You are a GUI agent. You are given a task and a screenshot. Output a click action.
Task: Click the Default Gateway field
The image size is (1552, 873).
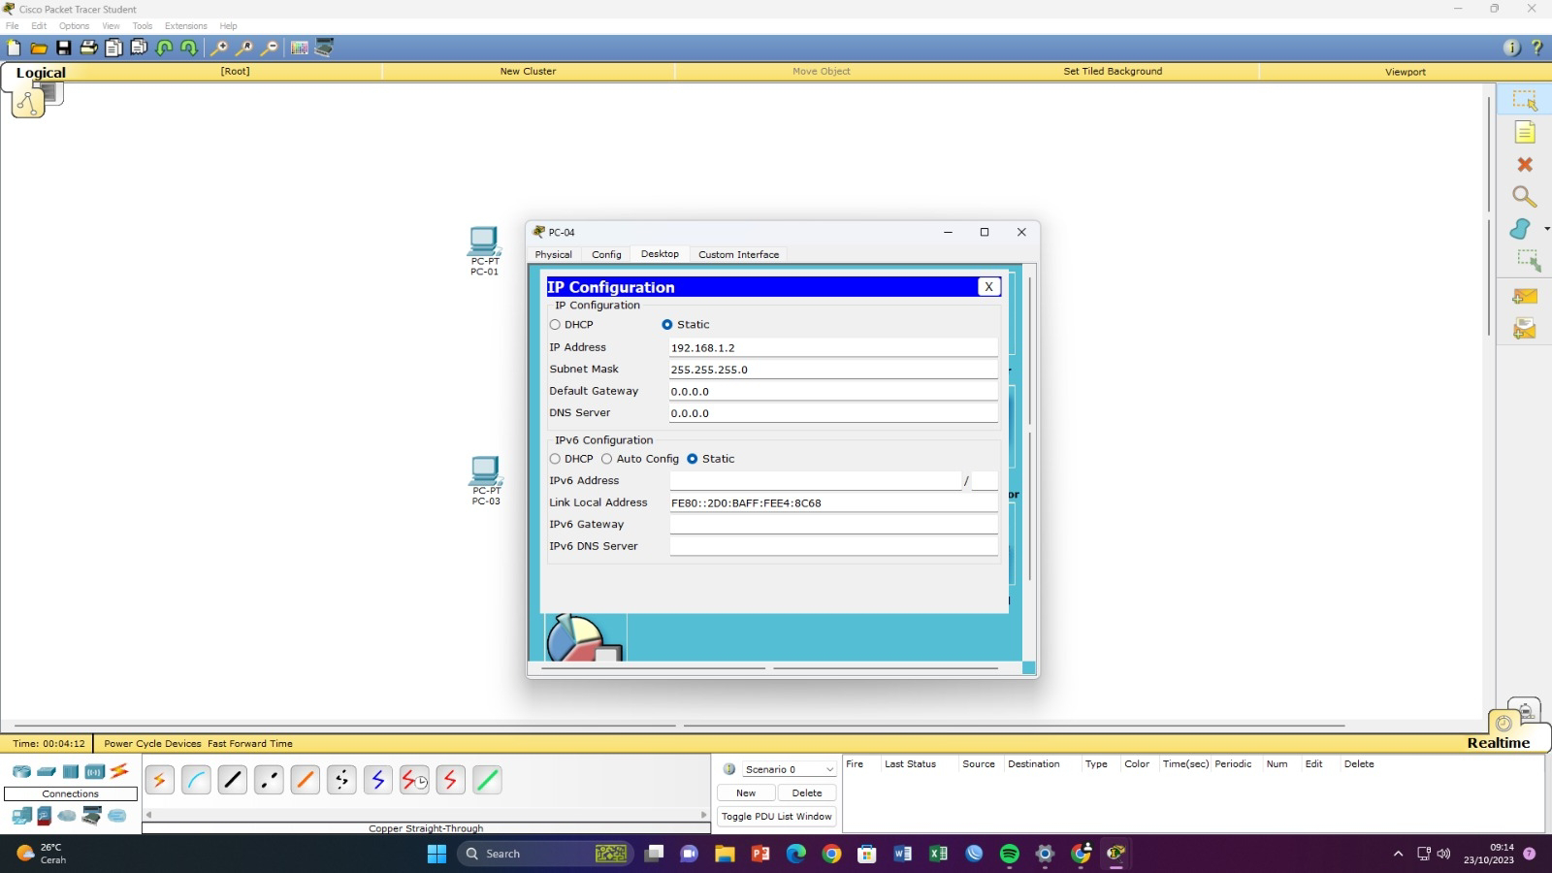click(x=833, y=392)
